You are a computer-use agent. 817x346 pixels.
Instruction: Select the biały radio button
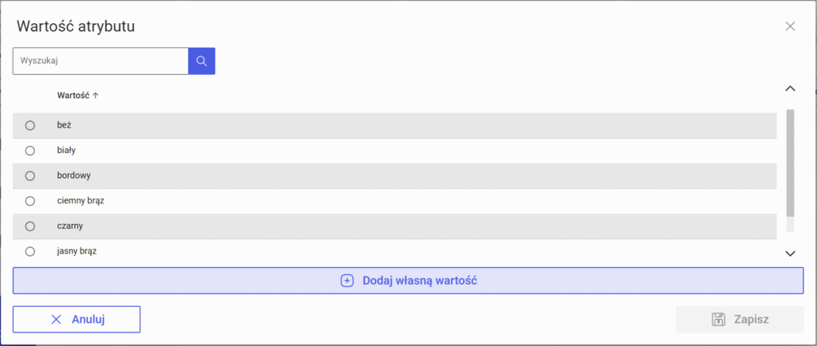coord(30,150)
